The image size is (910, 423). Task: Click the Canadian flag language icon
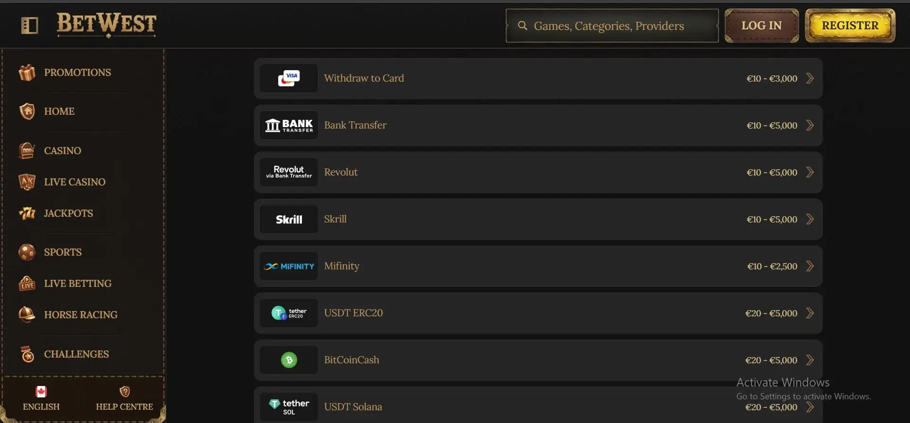point(41,392)
